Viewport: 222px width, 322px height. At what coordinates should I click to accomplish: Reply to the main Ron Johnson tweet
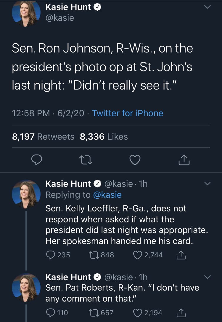coord(36,160)
